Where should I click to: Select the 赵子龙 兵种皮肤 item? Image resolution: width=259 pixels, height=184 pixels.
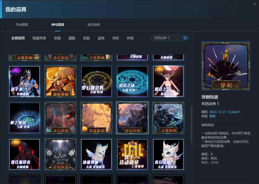coord(24,81)
